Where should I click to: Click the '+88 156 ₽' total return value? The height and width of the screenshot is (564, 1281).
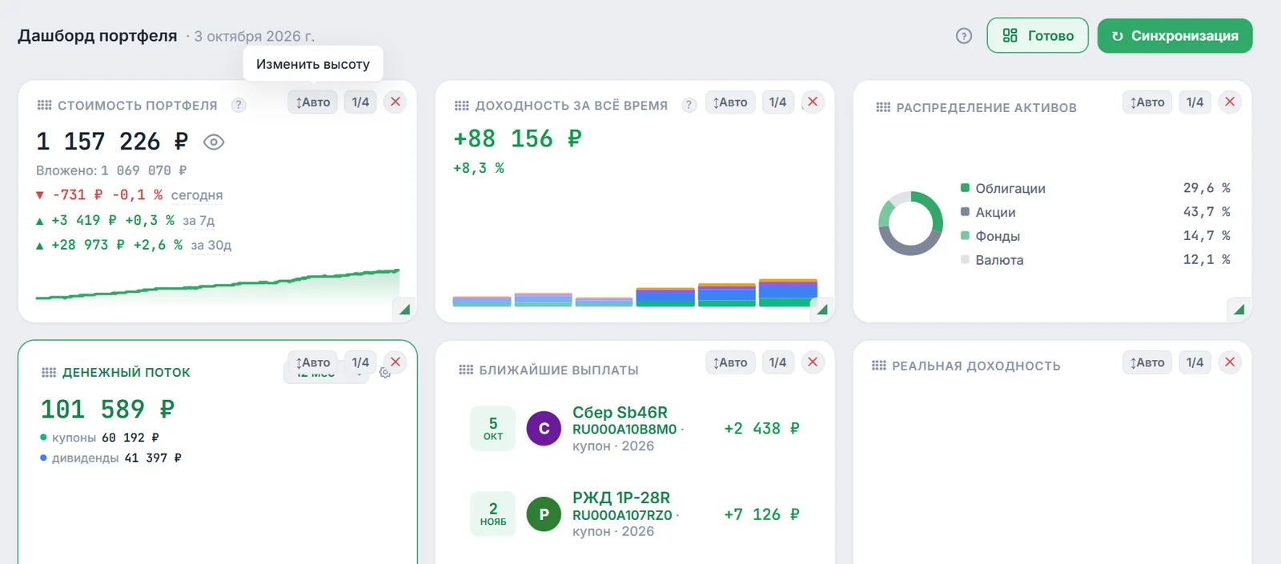518,138
